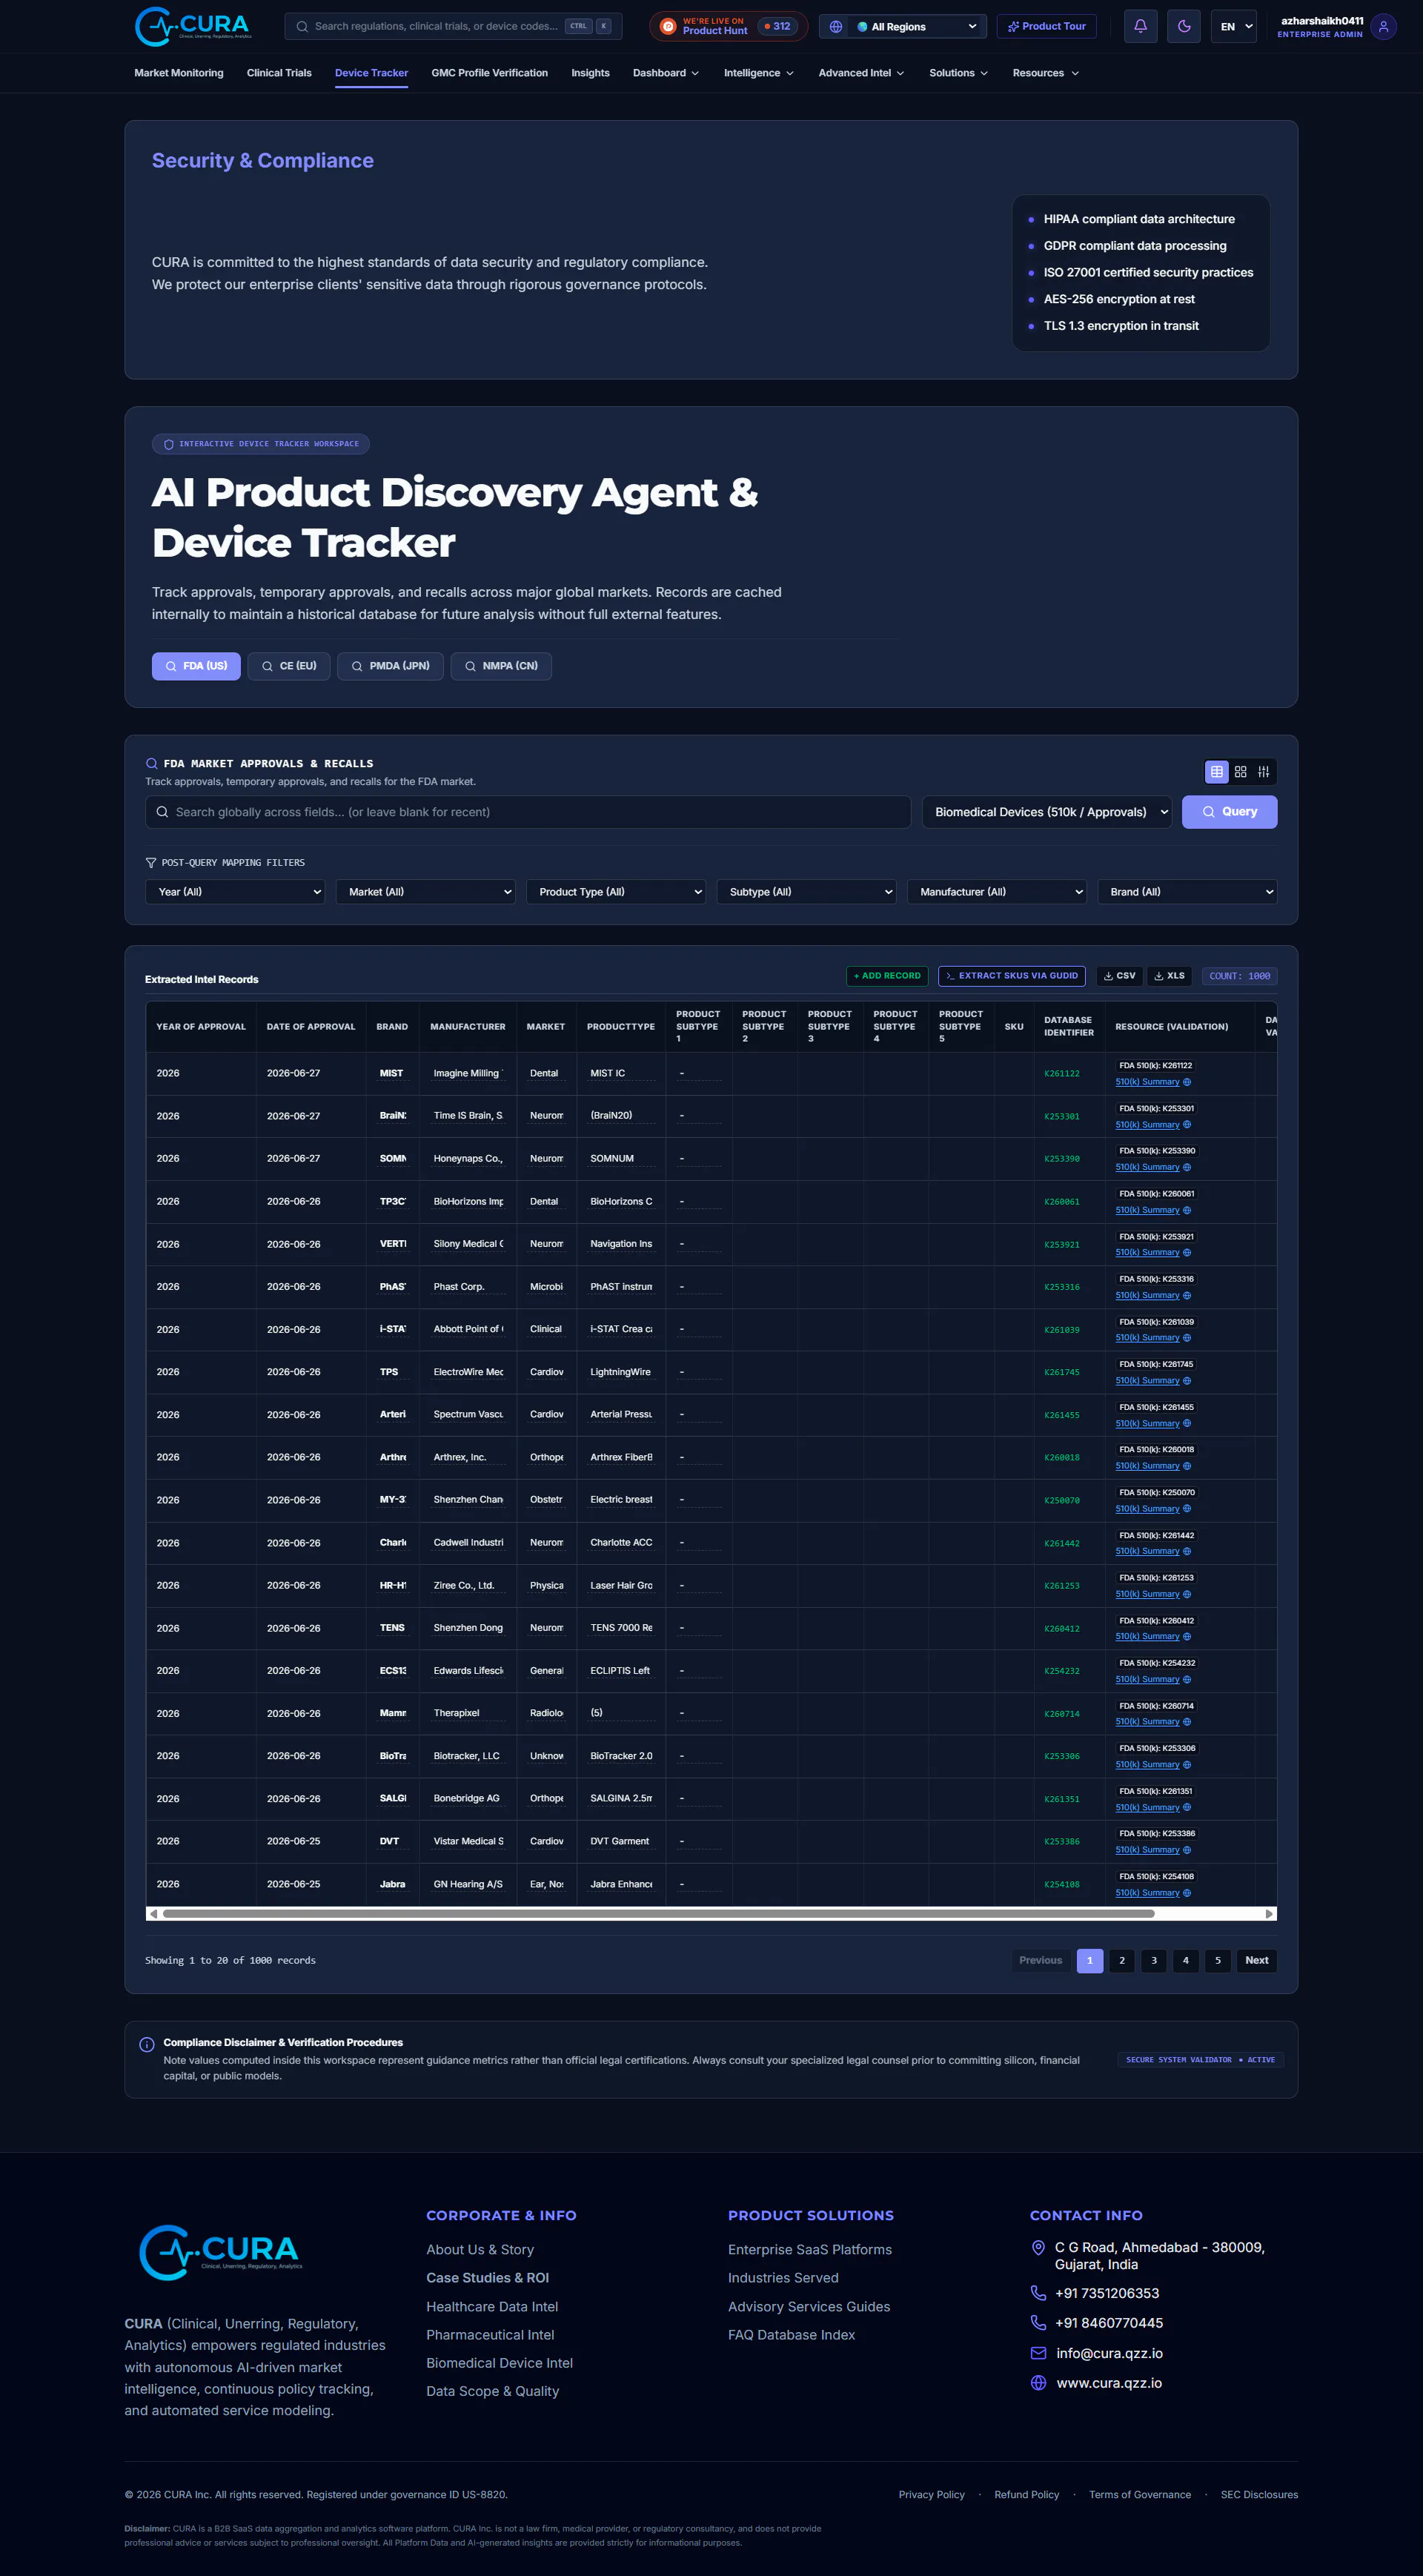Click database identifier K261745
The width and height of the screenshot is (1423, 2576).
(x=1062, y=1372)
